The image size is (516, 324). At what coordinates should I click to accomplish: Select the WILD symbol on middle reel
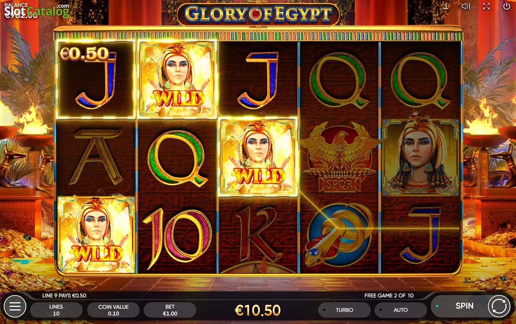pyautogui.click(x=258, y=157)
